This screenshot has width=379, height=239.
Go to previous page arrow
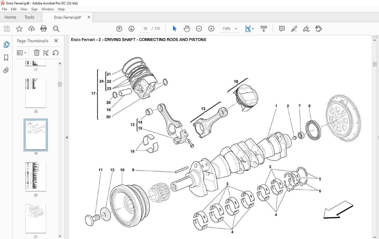[x=119, y=29]
